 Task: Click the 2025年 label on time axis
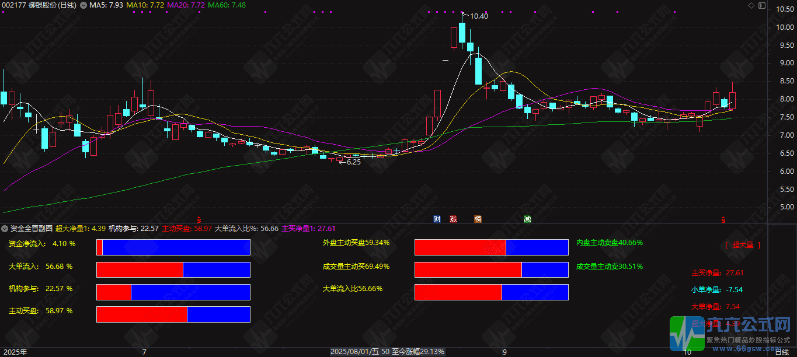point(15,352)
